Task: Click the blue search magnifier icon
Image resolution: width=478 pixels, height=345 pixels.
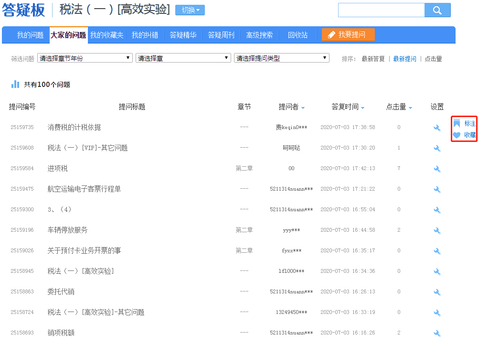Action: click(x=437, y=10)
